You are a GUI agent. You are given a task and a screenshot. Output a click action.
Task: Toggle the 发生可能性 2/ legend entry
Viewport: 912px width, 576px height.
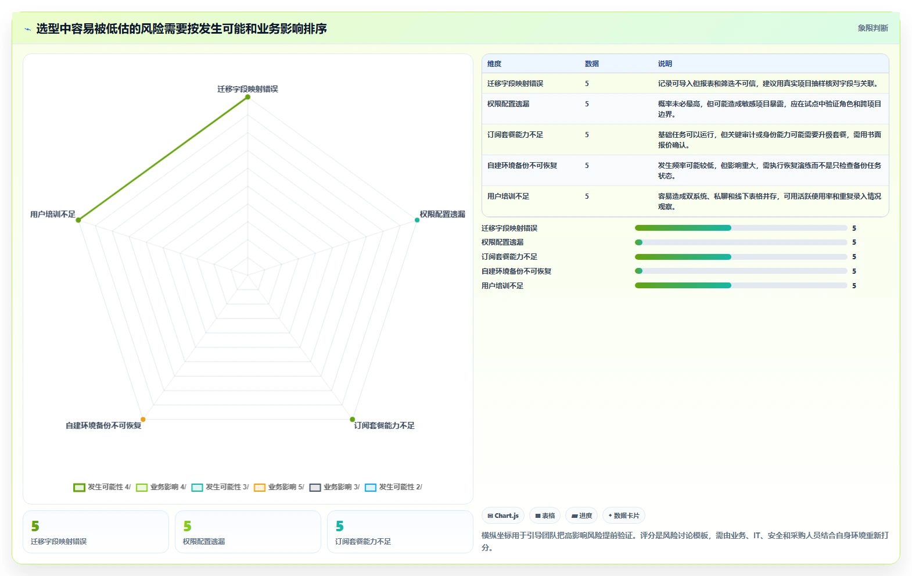click(394, 487)
